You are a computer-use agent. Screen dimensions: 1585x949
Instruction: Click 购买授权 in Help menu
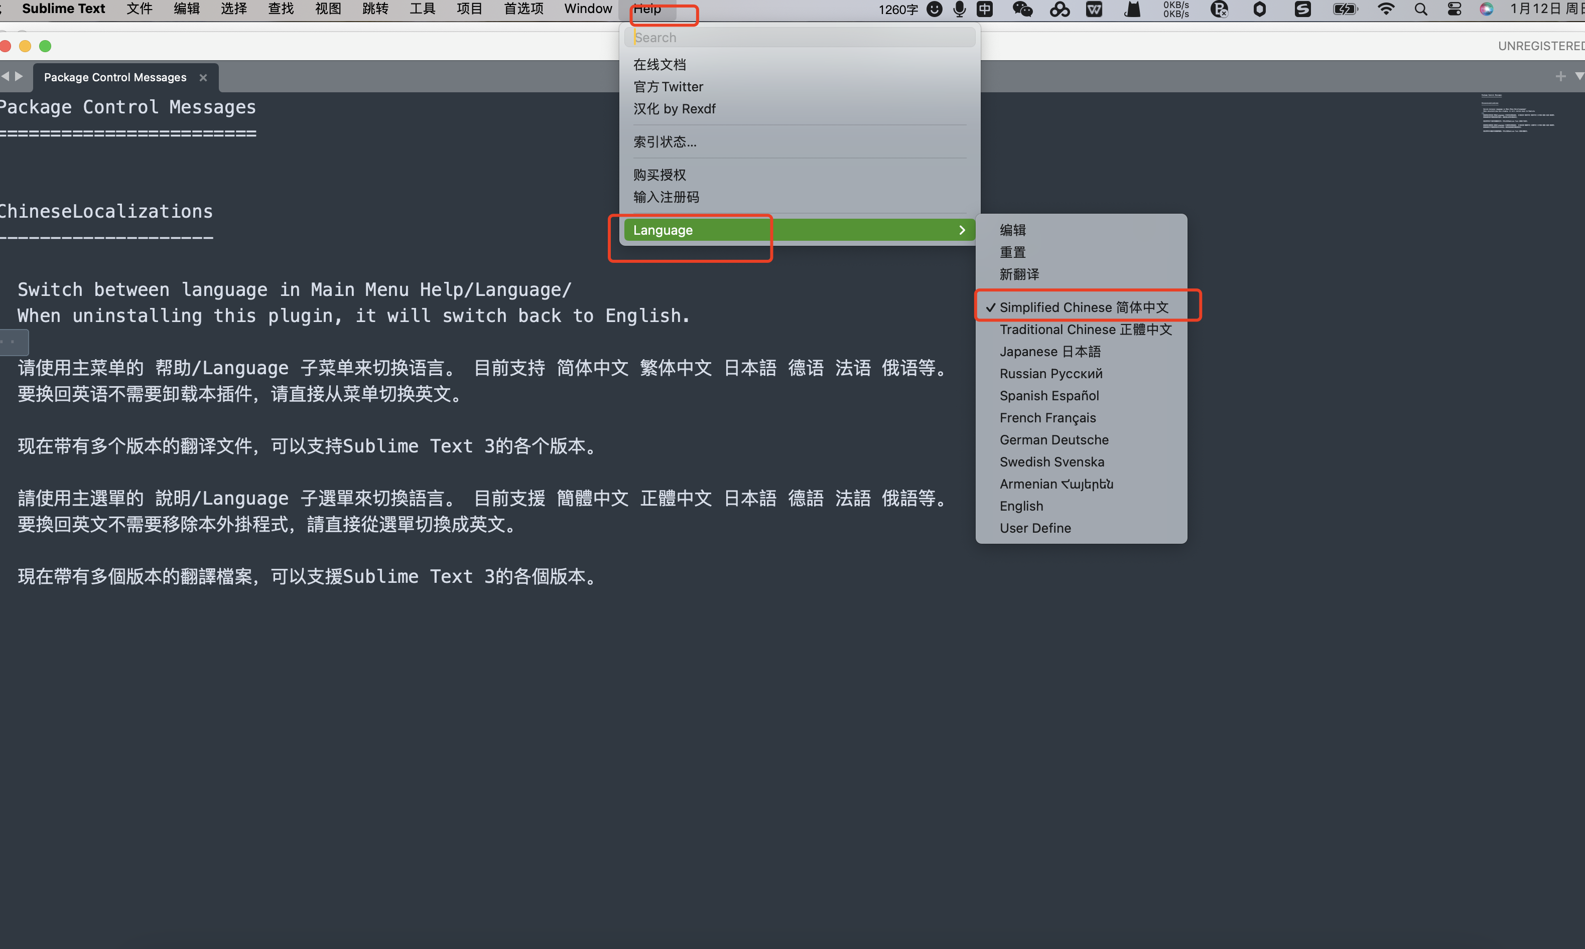pyautogui.click(x=659, y=175)
